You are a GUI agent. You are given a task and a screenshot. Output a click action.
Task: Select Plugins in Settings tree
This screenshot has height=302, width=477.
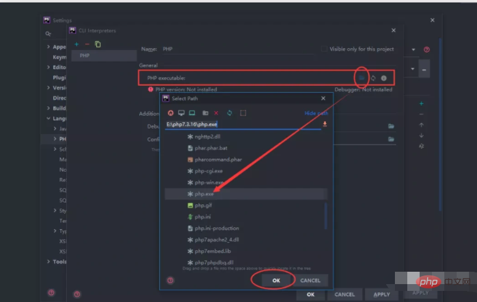(x=59, y=77)
